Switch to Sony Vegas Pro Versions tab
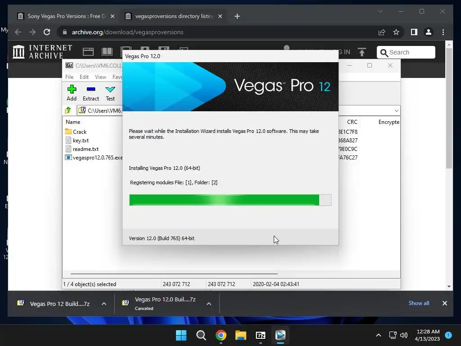 tap(66, 16)
